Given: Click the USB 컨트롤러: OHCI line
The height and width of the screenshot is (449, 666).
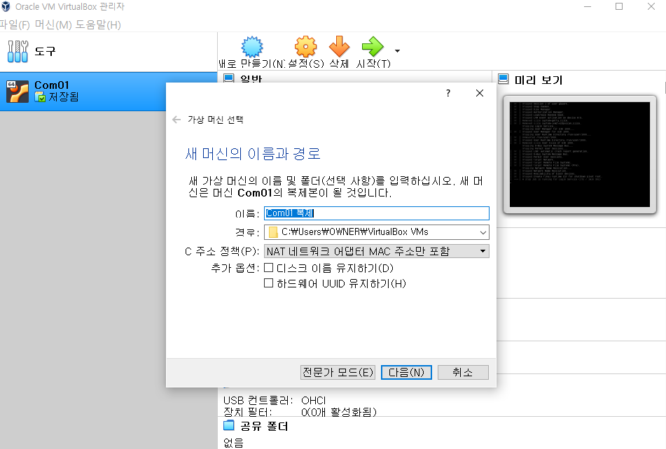Looking at the screenshot, I should click(x=275, y=400).
